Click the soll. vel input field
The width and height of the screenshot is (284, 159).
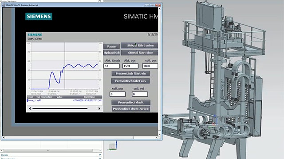pyautogui.click(x=140, y=94)
